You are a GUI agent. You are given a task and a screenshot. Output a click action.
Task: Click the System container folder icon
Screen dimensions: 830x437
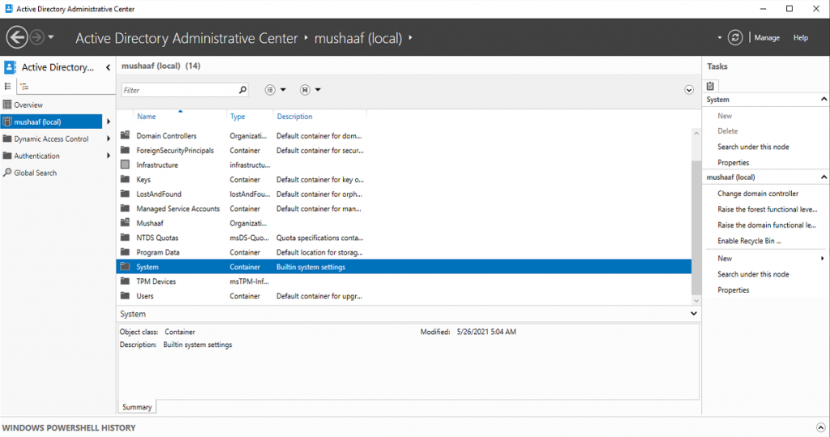(x=125, y=267)
